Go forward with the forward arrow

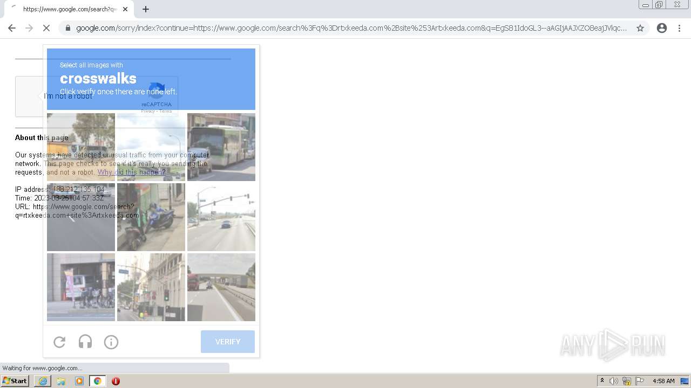[29, 28]
